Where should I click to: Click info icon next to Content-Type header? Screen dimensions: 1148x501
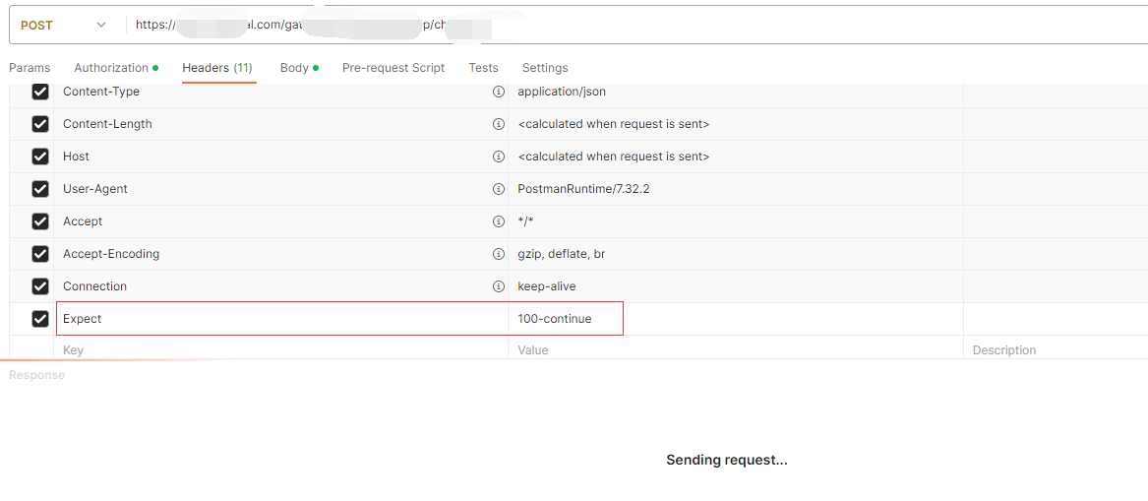click(x=498, y=92)
